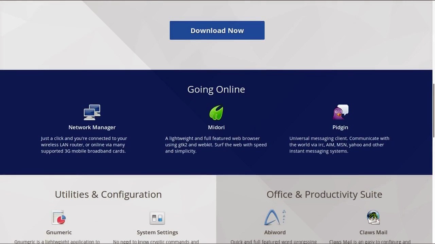Click the Office & Productivity Suite heading
The height and width of the screenshot is (244, 435).
324,195
